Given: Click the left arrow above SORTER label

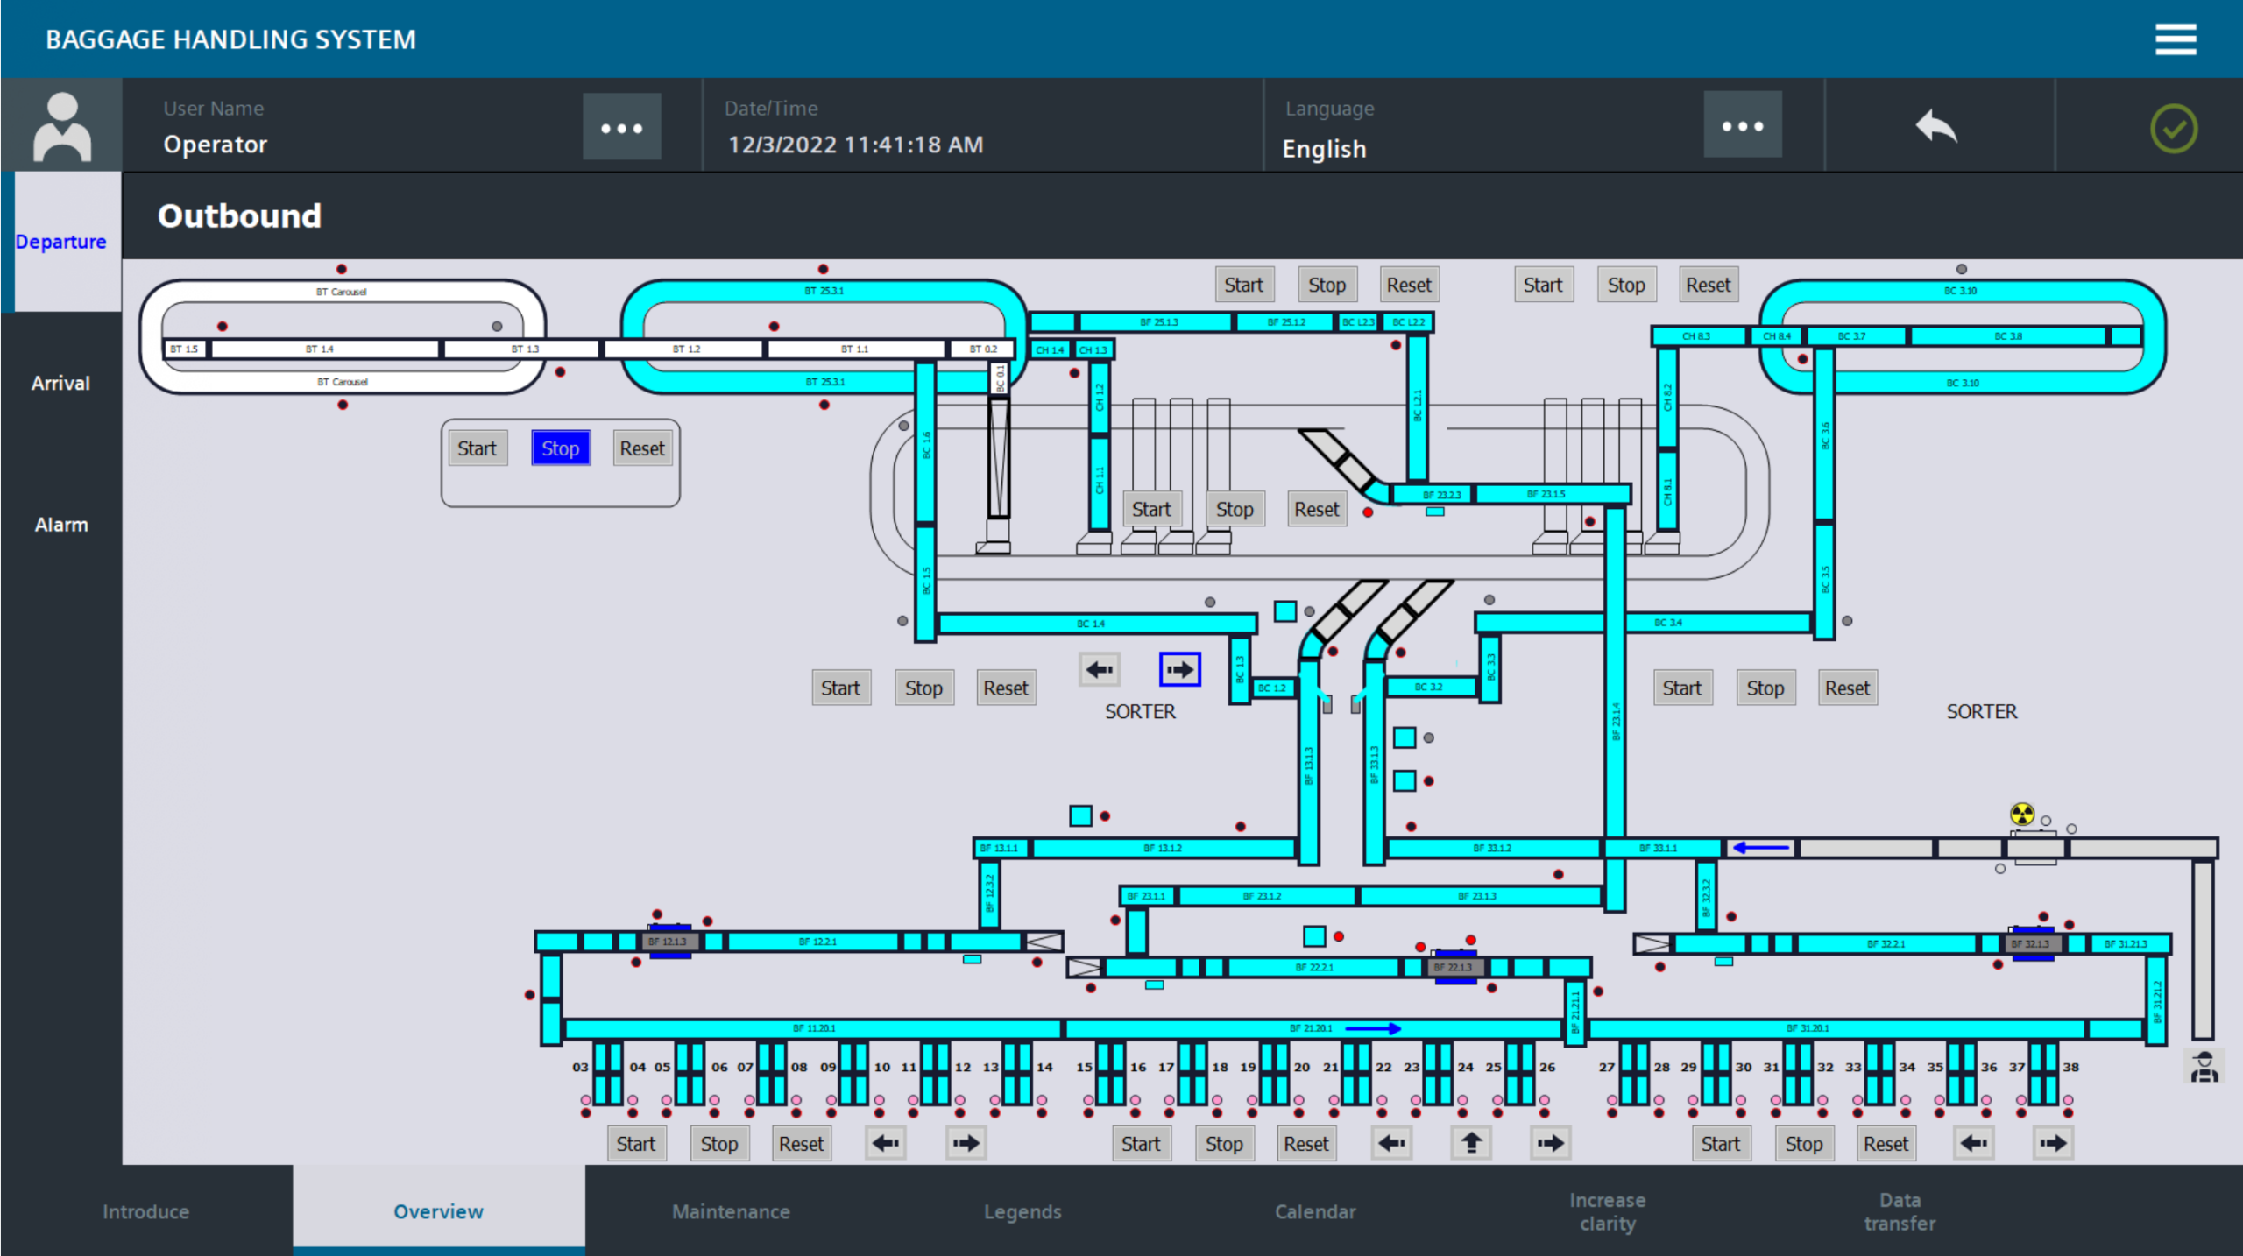Looking at the screenshot, I should 1099,670.
